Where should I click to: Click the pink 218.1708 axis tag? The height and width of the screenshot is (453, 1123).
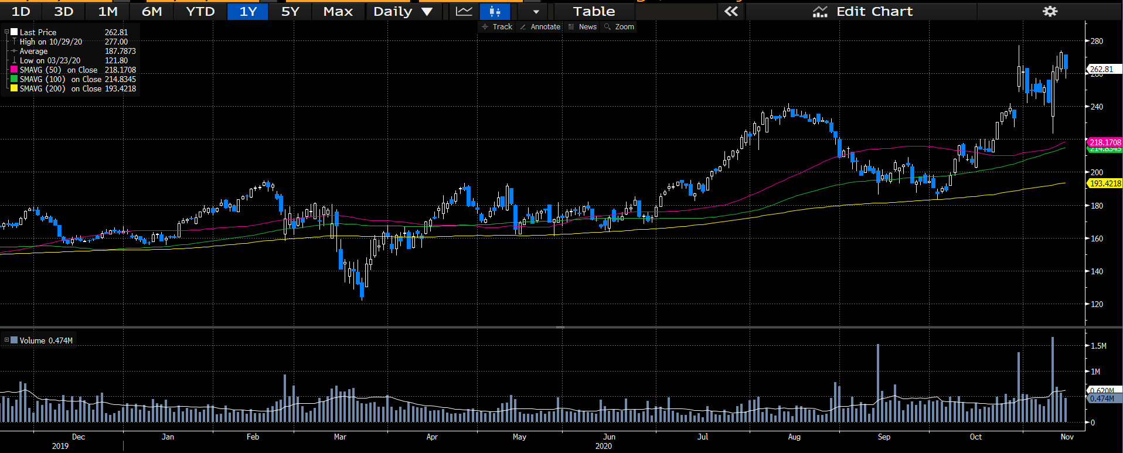tap(1105, 142)
